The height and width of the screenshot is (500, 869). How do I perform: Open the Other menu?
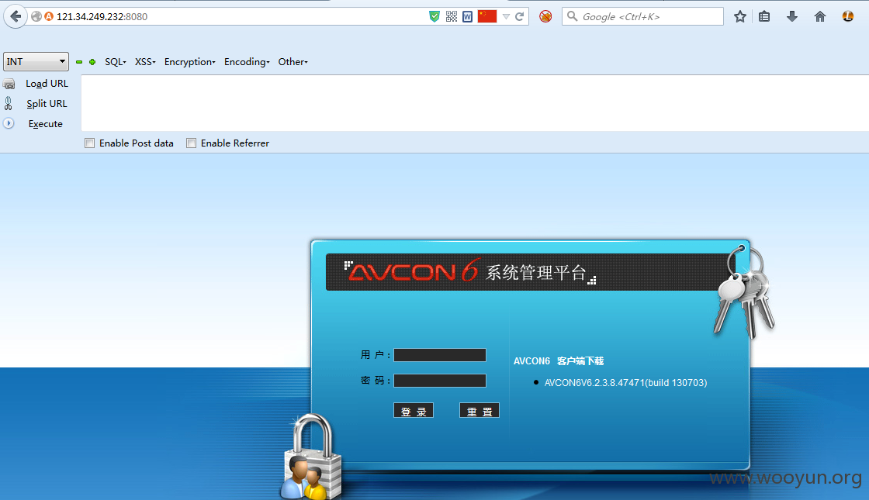click(x=293, y=62)
